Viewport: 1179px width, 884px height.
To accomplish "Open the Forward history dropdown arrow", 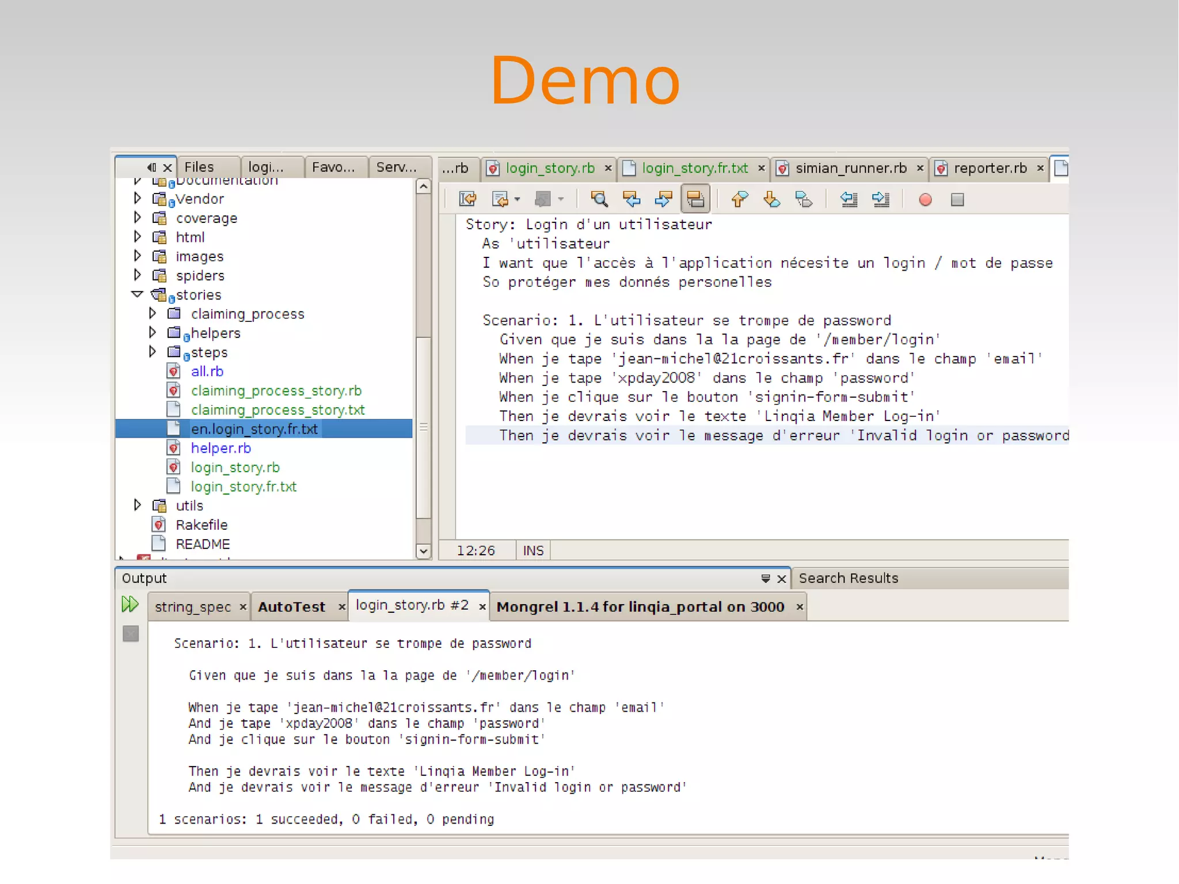I will click(x=561, y=200).
